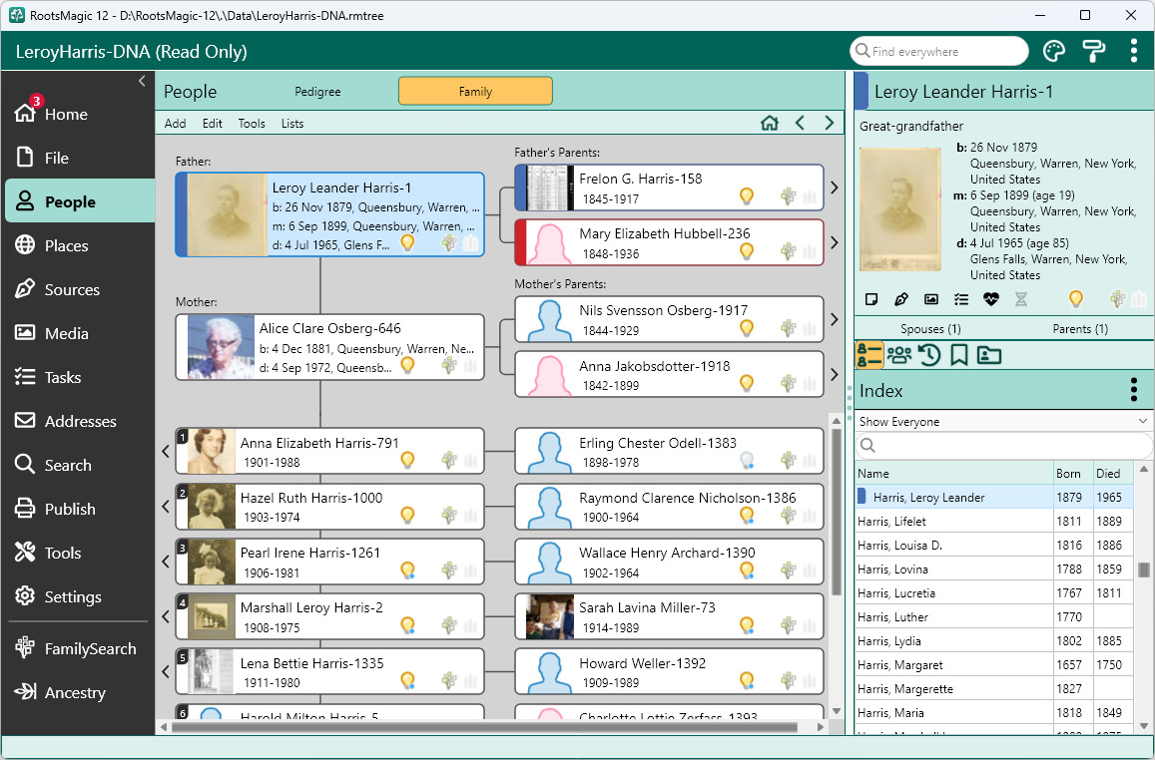This screenshot has width=1155, height=760.
Task: Expand ancestors arrow beside Frelon G. Harris
Action: pyautogui.click(x=834, y=188)
